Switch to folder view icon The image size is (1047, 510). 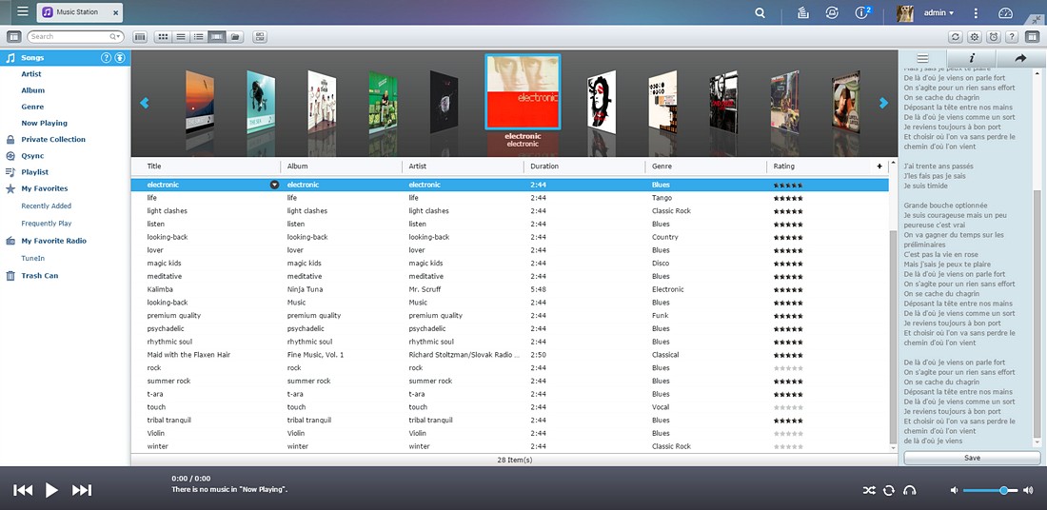pyautogui.click(x=235, y=37)
